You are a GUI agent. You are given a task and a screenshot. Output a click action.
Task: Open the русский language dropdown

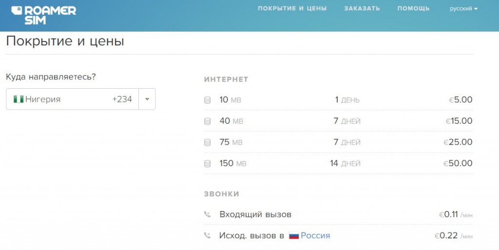coord(463,9)
